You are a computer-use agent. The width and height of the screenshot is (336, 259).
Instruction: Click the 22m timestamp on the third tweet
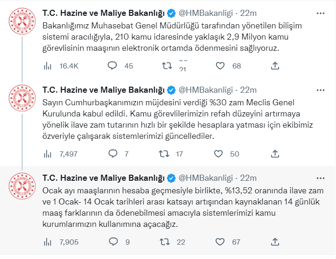coord(248,178)
